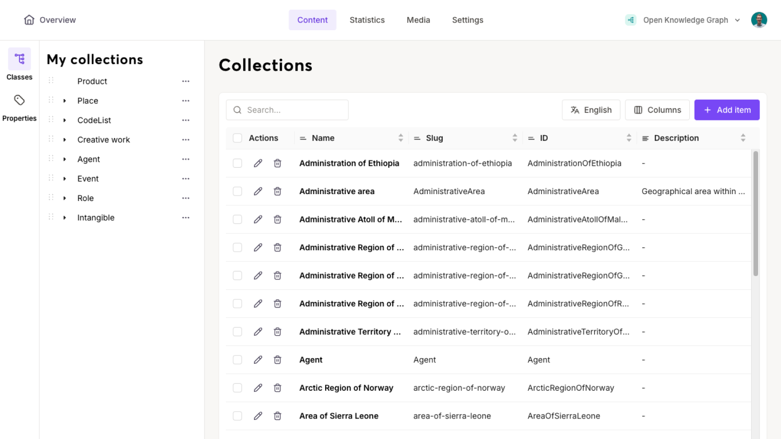The image size is (781, 439).
Task: Toggle the select-all checkbox in table header
Action: pos(237,138)
